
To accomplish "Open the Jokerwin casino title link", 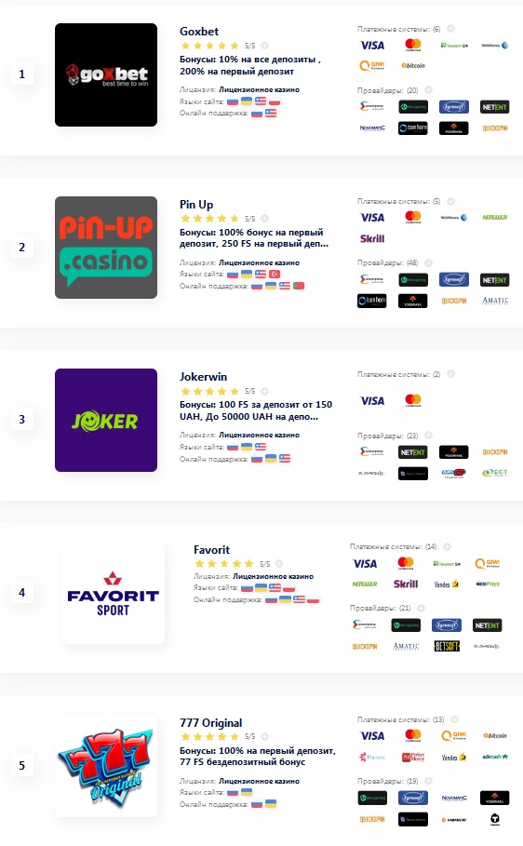I will 204,377.
